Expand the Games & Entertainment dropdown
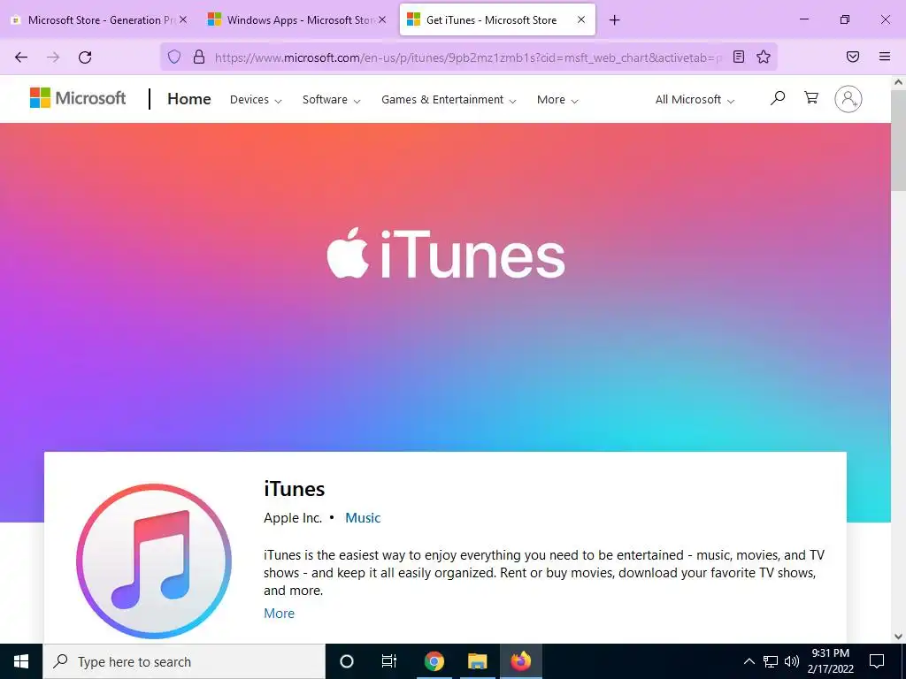Screen dimensions: 906x679 point(449,99)
